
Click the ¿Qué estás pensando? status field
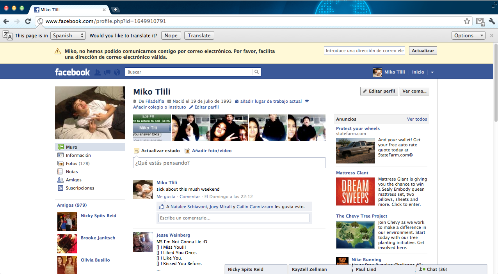point(229,163)
